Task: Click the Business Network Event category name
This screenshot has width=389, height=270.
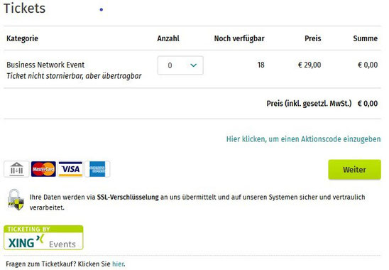Action: 45,65
